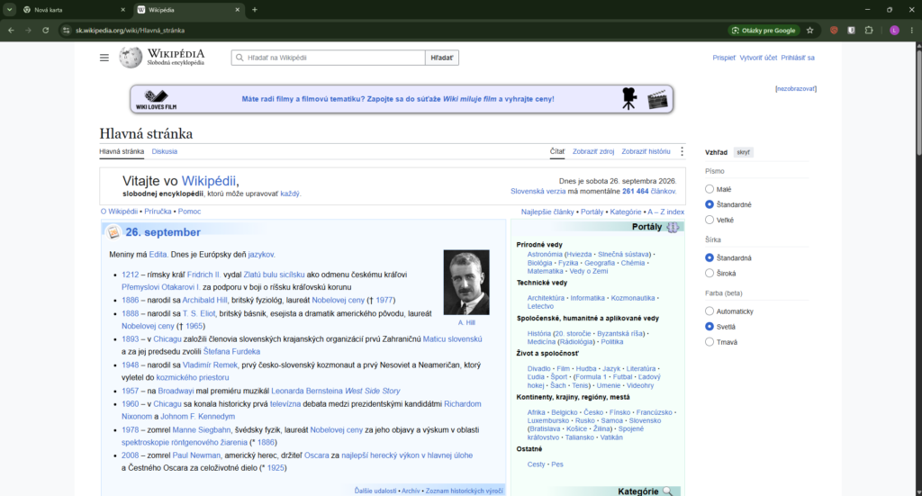Click the Kategórie magnifier icon
This screenshot has width=922, height=496.
click(x=667, y=491)
